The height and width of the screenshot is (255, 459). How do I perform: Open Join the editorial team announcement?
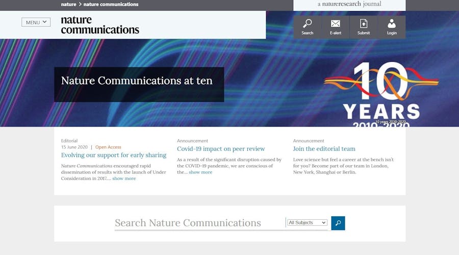click(x=324, y=149)
